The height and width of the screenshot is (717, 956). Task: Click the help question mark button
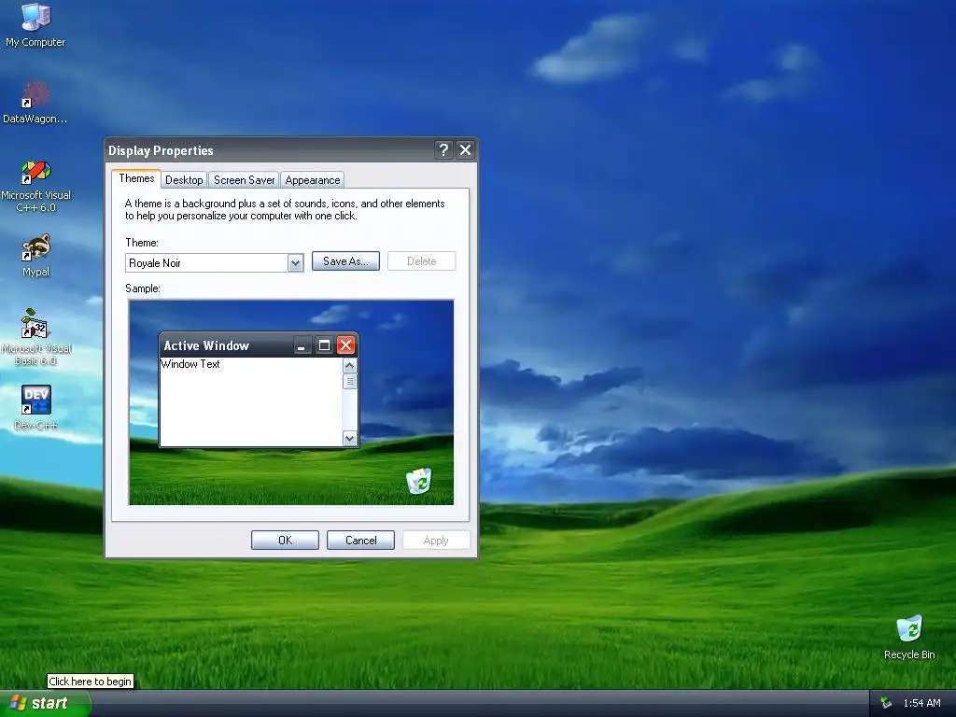point(443,150)
